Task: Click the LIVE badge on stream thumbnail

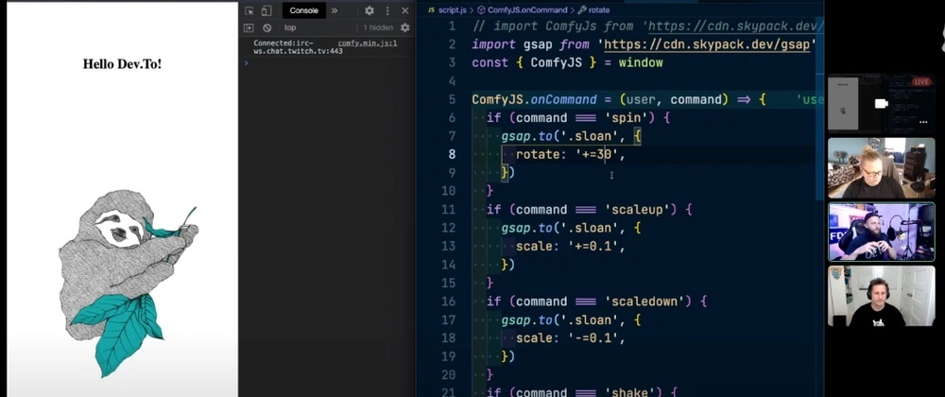Action: (920, 82)
